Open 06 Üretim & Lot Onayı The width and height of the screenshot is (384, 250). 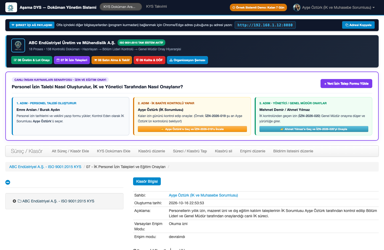click(x=32, y=60)
